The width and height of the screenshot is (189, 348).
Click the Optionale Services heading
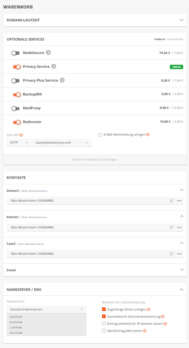click(25, 39)
